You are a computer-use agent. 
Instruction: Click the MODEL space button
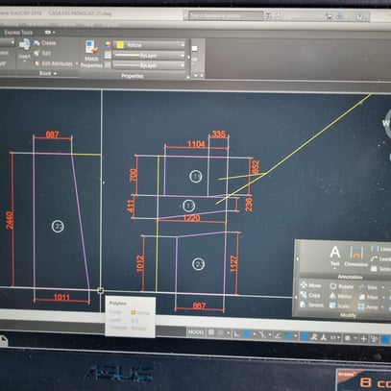click(196, 332)
